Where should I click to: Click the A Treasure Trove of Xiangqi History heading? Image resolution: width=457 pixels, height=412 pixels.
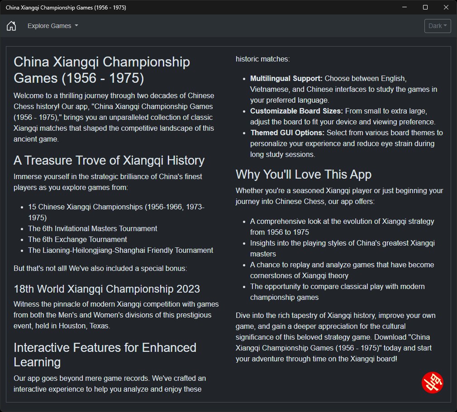coord(109,160)
